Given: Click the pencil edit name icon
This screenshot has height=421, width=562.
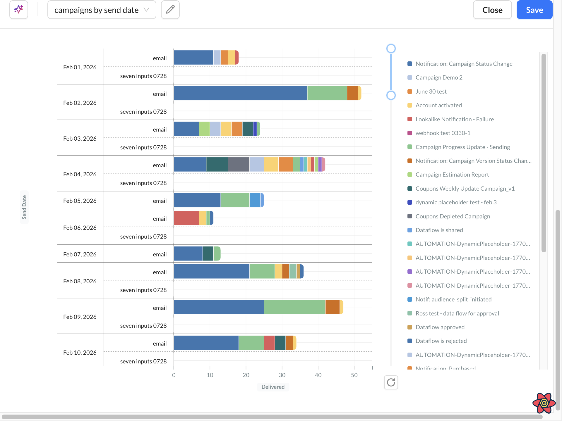Looking at the screenshot, I should point(170,10).
